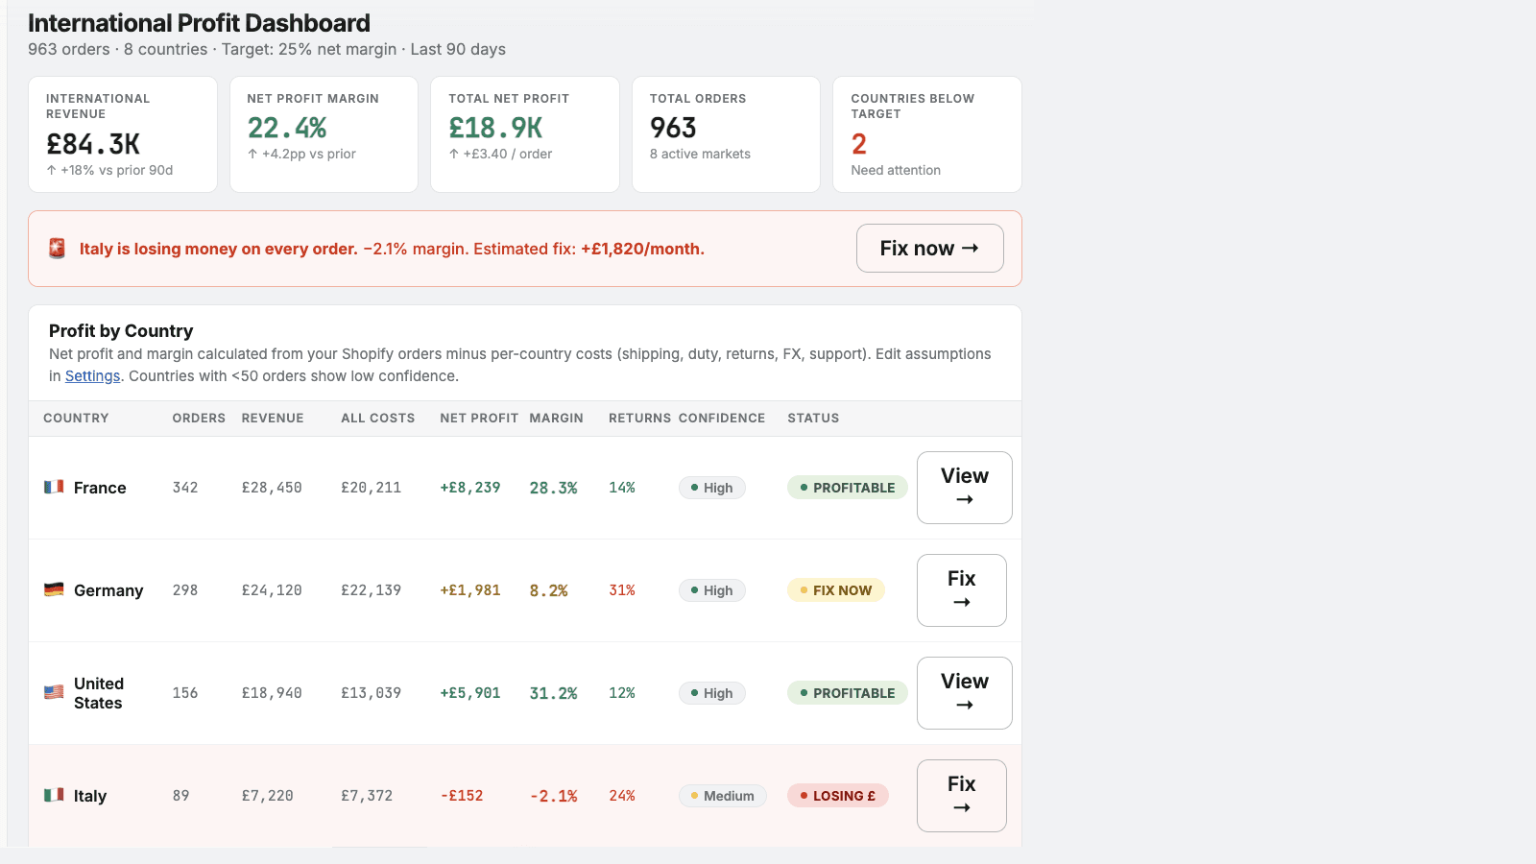Click the Italy losing money alert text

[392, 249]
